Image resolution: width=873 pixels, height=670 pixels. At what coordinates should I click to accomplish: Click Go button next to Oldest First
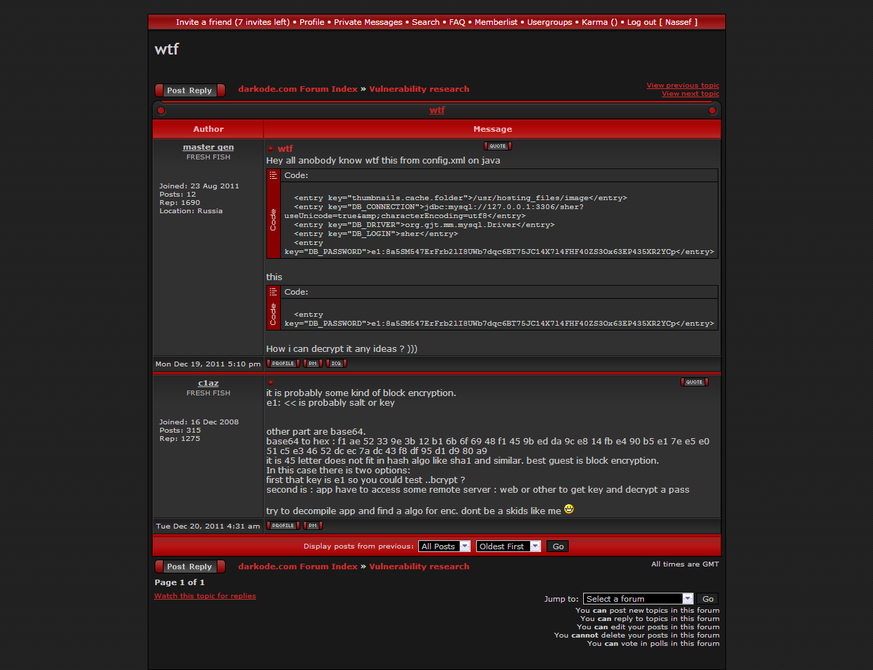point(558,546)
